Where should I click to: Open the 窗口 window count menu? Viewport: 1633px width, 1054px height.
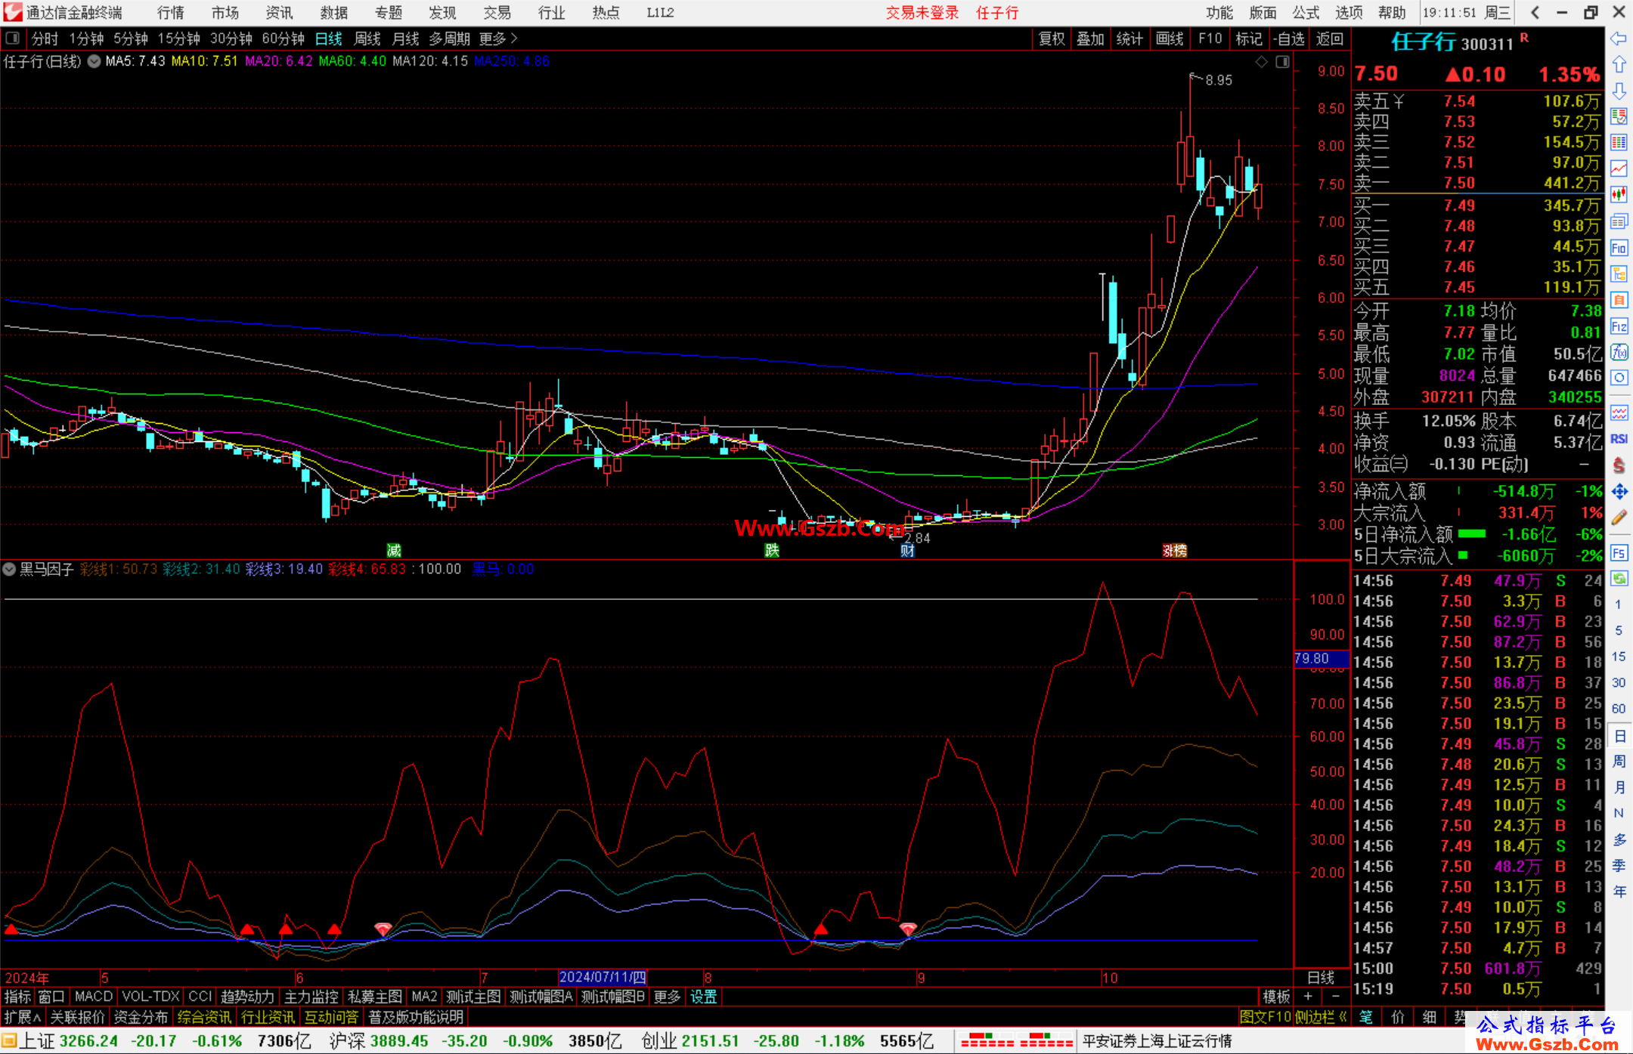click(x=51, y=997)
